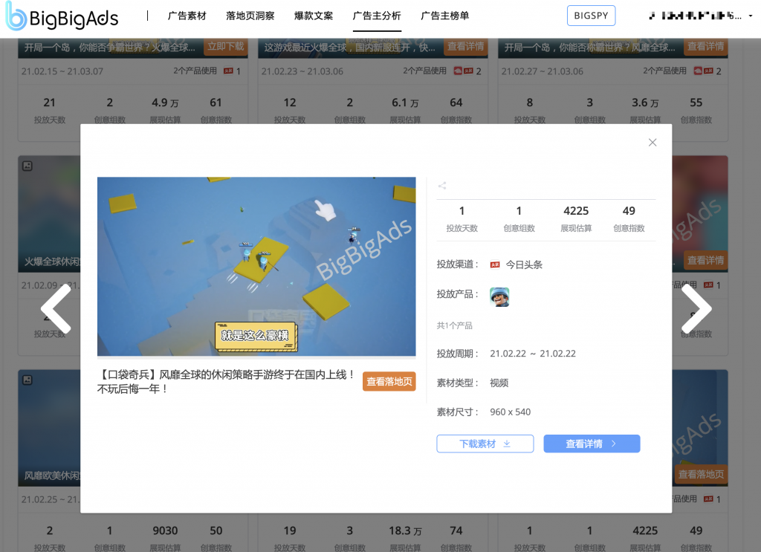
Task: Open the 落地页洞察 menu
Action: [250, 16]
